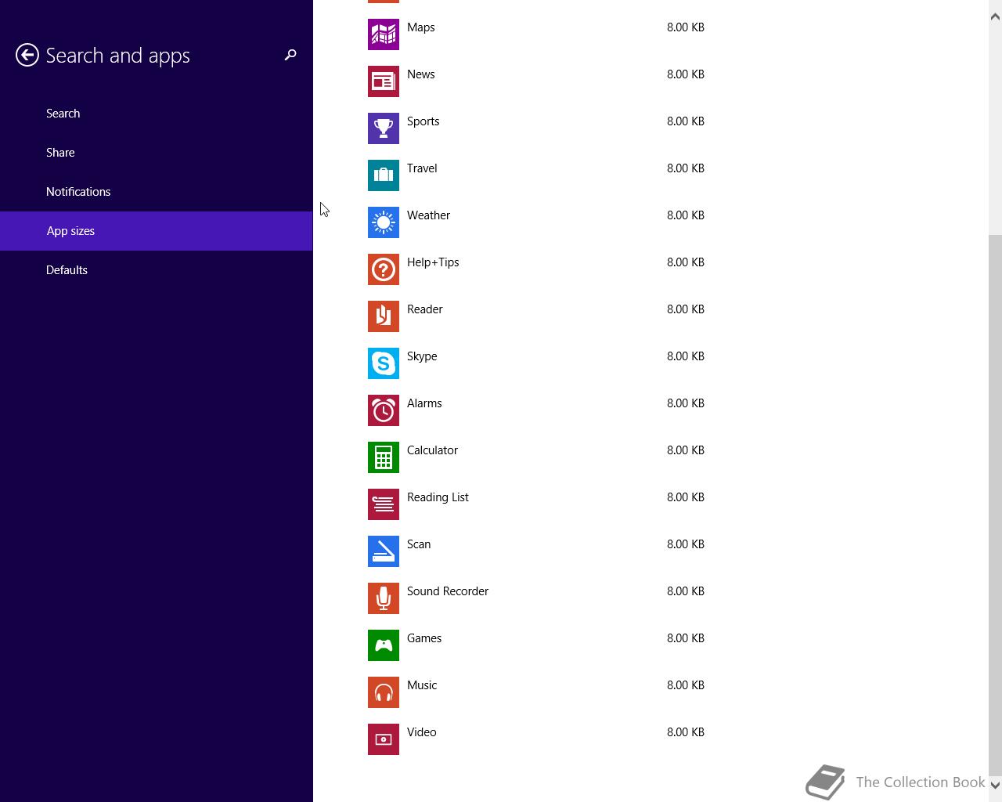Viewport: 1002px width, 802px height.
Task: Click the Help+Tips app name
Action: tap(433, 262)
